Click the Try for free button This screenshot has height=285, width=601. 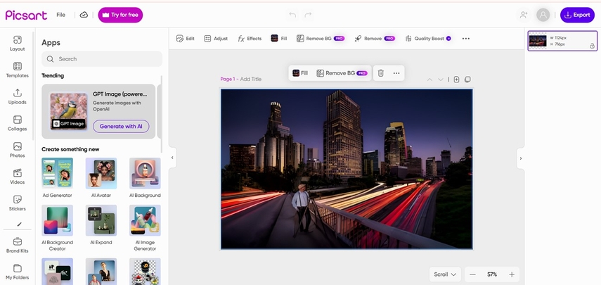pos(120,15)
